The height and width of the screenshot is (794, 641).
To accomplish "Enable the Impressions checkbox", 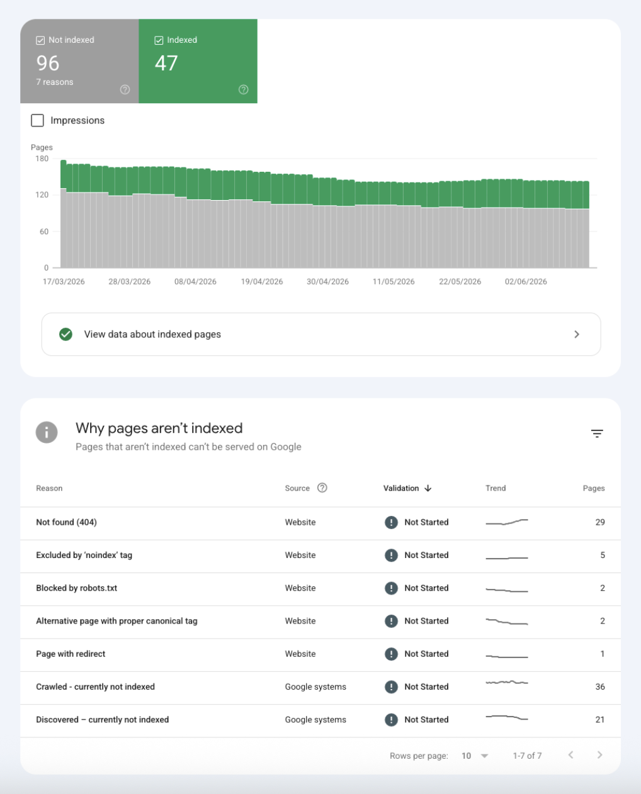I will [38, 120].
